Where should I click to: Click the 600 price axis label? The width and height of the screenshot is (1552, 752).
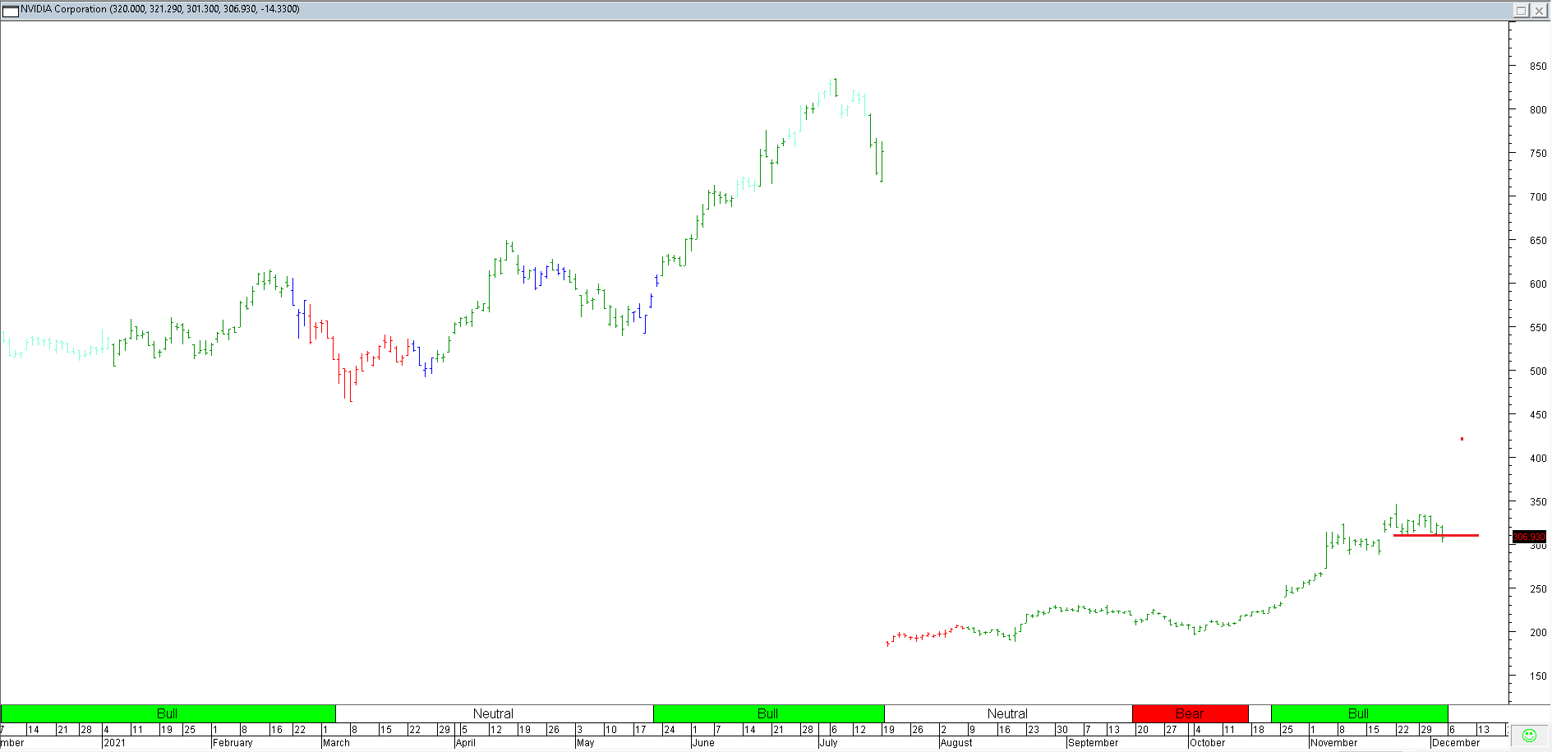pyautogui.click(x=1538, y=284)
